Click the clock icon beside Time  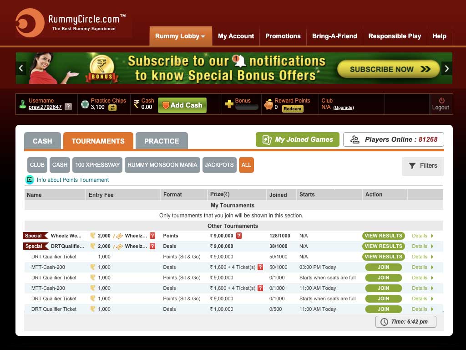[x=384, y=322]
